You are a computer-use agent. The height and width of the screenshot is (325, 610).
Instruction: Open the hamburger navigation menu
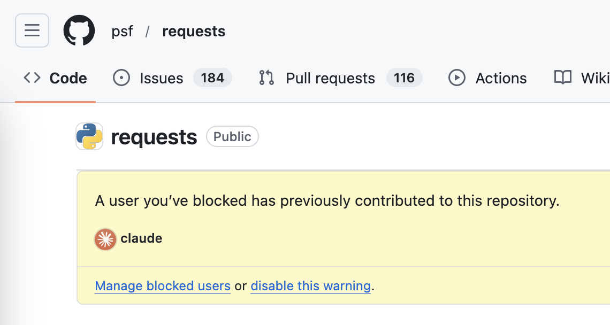click(x=32, y=30)
